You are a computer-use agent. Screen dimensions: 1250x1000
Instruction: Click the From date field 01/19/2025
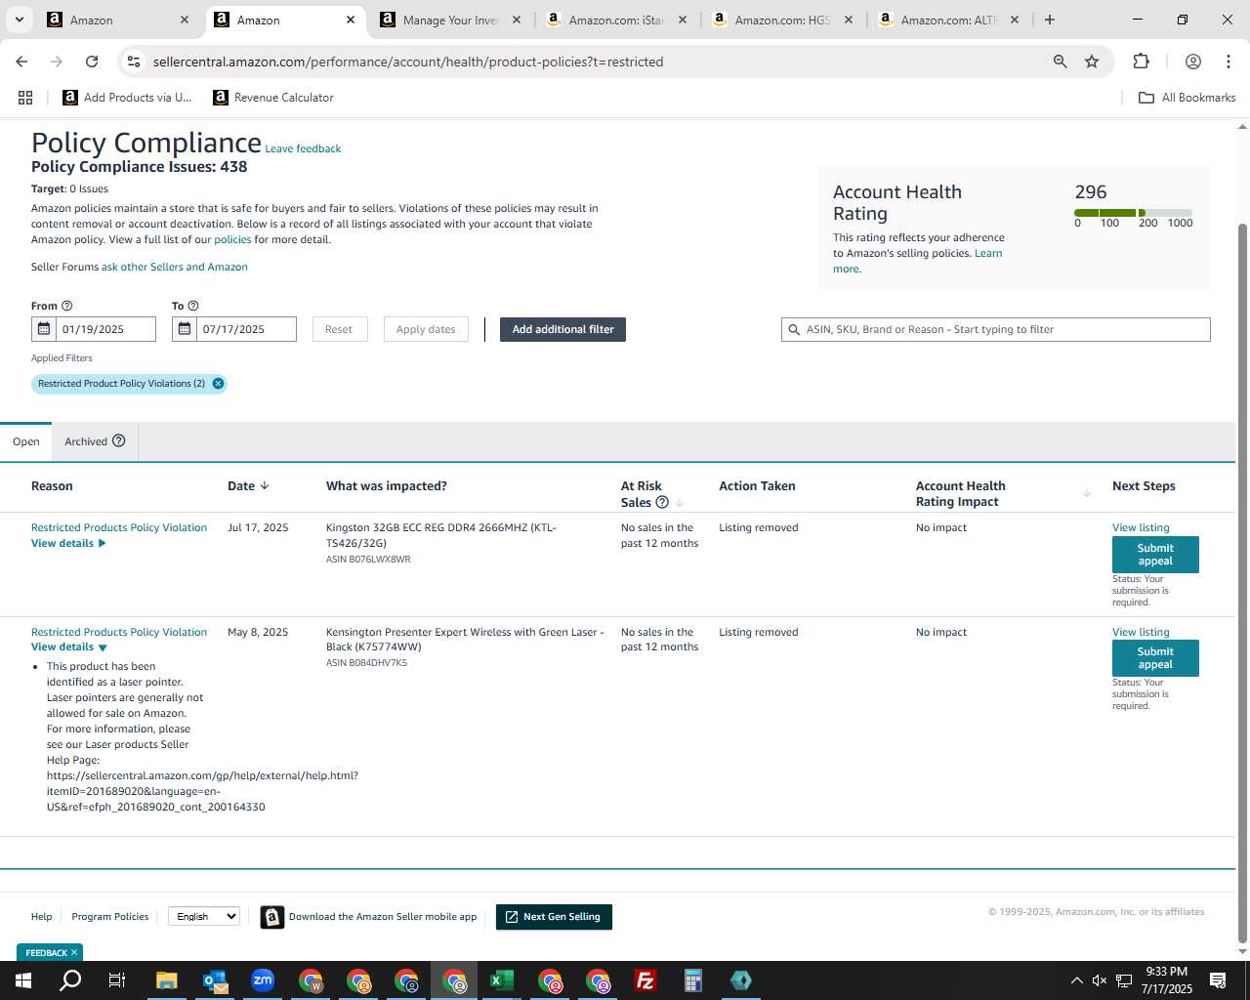(105, 329)
